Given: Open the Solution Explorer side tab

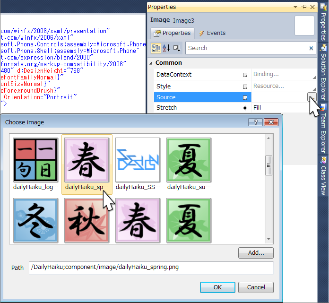Looking at the screenshot, I should tap(323, 71).
